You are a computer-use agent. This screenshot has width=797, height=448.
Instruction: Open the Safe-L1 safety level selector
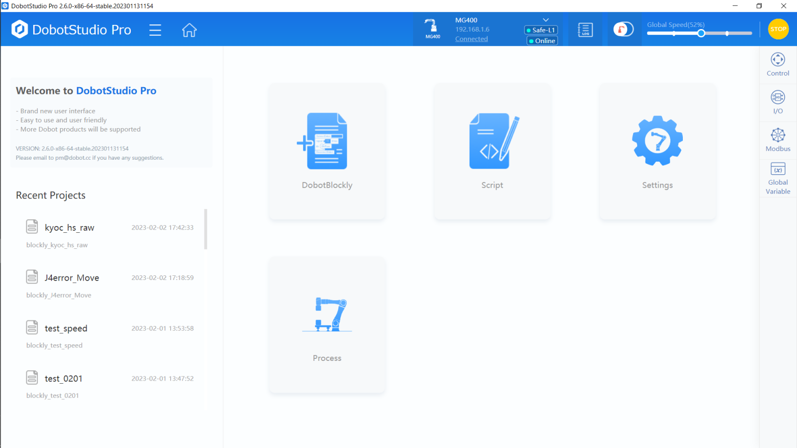[541, 30]
